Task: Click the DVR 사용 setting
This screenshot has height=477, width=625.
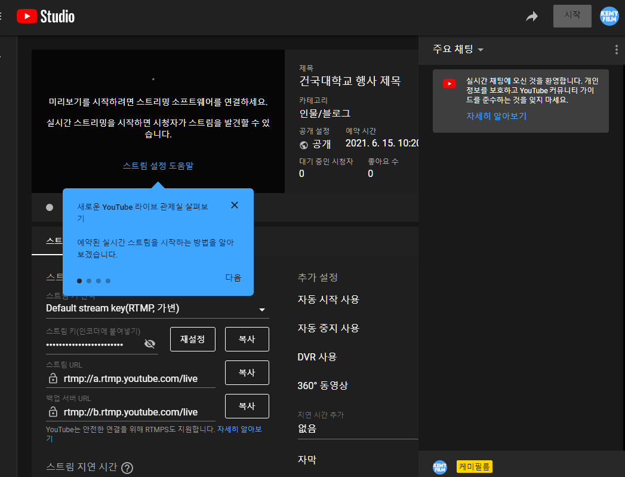Action: [x=317, y=357]
